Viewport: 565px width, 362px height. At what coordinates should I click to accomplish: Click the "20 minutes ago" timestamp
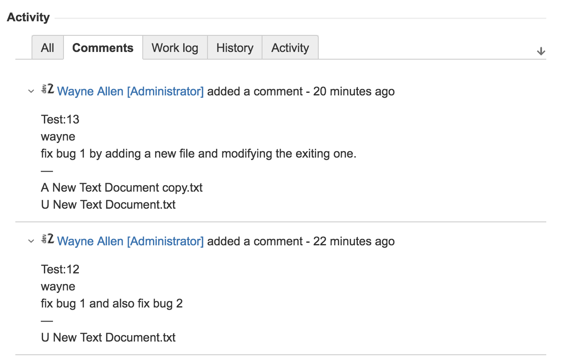[354, 91]
